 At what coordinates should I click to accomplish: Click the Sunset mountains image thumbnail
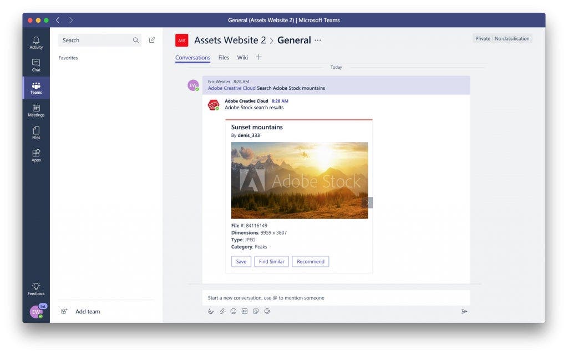(x=298, y=180)
